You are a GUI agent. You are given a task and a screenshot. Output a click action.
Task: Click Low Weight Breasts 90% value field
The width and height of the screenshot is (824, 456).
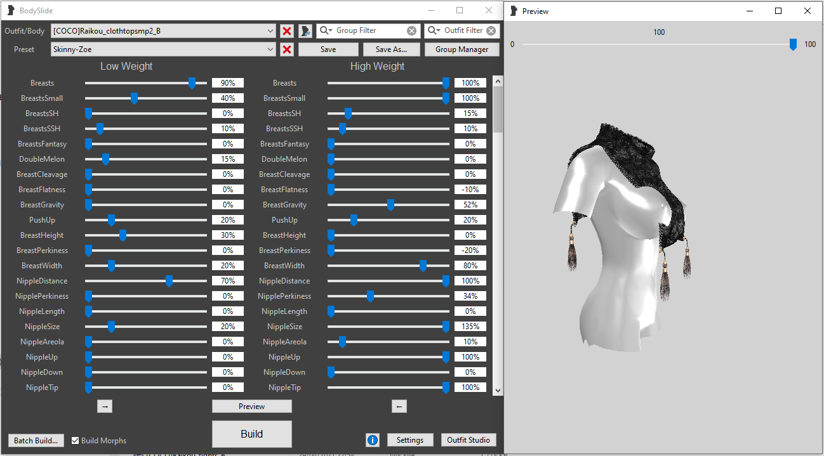228,83
